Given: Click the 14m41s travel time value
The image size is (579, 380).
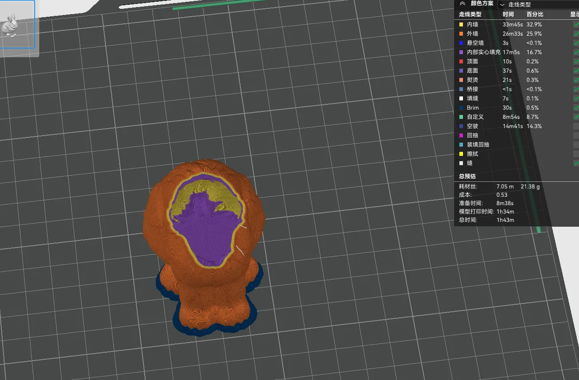Looking at the screenshot, I should (513, 126).
